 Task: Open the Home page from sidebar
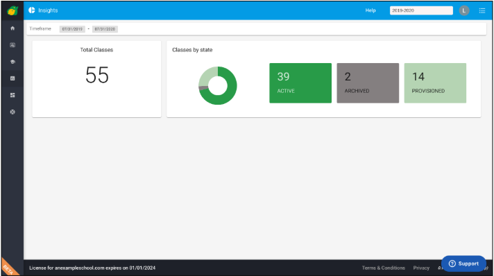coord(12,28)
